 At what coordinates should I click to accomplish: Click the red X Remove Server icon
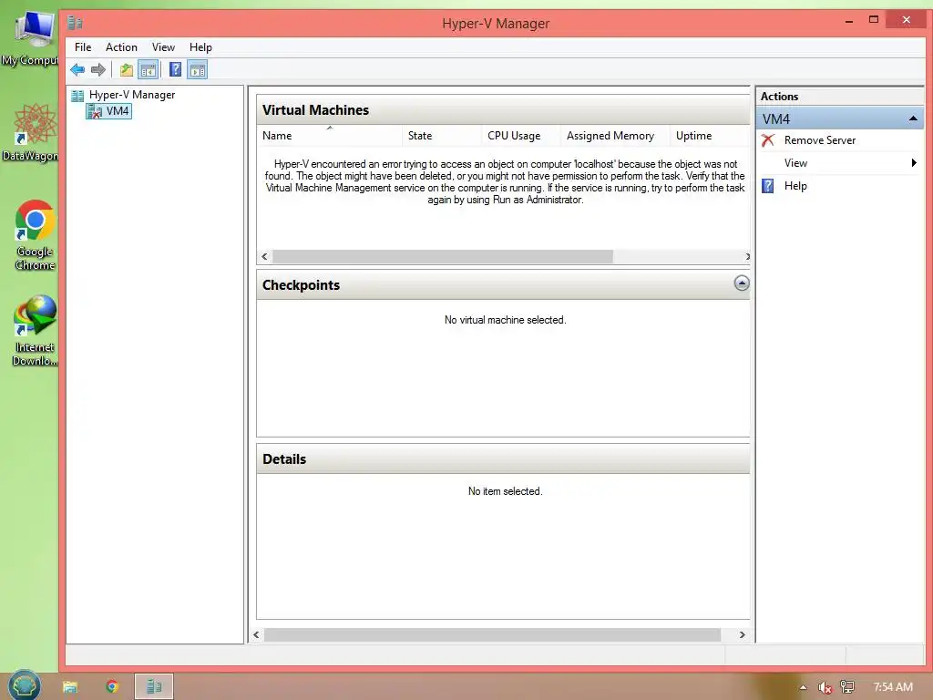(768, 139)
